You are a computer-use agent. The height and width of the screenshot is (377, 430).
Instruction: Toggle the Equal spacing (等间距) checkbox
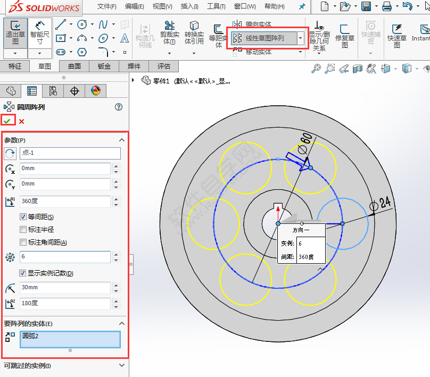tap(23, 217)
